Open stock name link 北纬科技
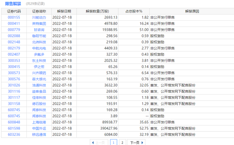The width and height of the screenshot is (234, 145). pos(39,42)
